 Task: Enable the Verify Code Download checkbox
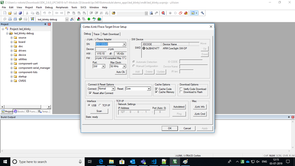[181, 89]
